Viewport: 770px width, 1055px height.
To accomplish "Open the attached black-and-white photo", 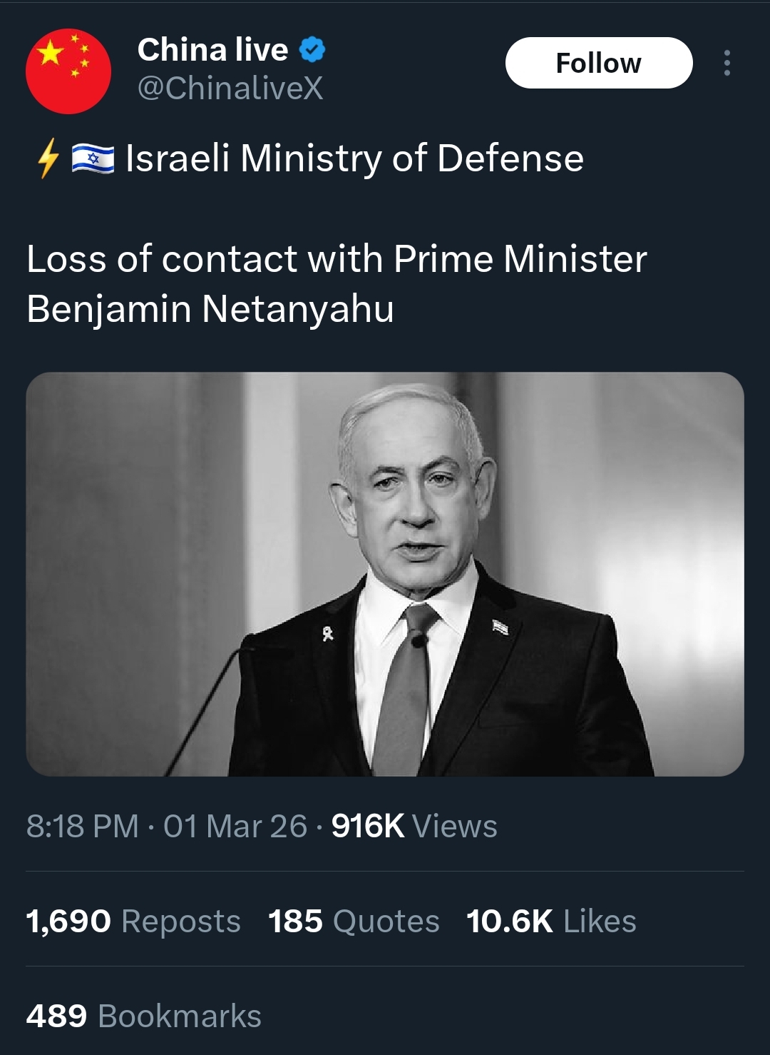I will [385, 573].
